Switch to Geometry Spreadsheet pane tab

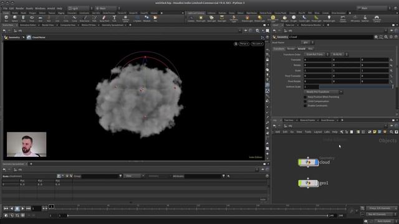(x=112, y=25)
